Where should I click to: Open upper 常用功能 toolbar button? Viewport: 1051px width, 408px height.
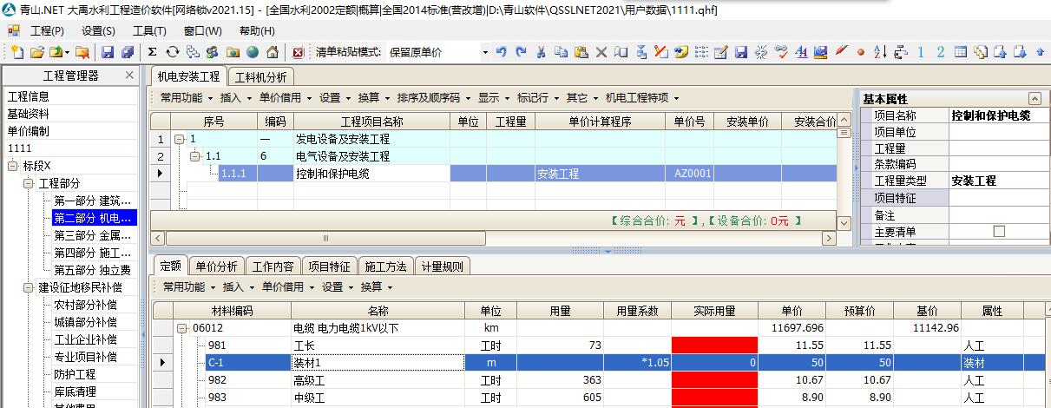click(185, 98)
